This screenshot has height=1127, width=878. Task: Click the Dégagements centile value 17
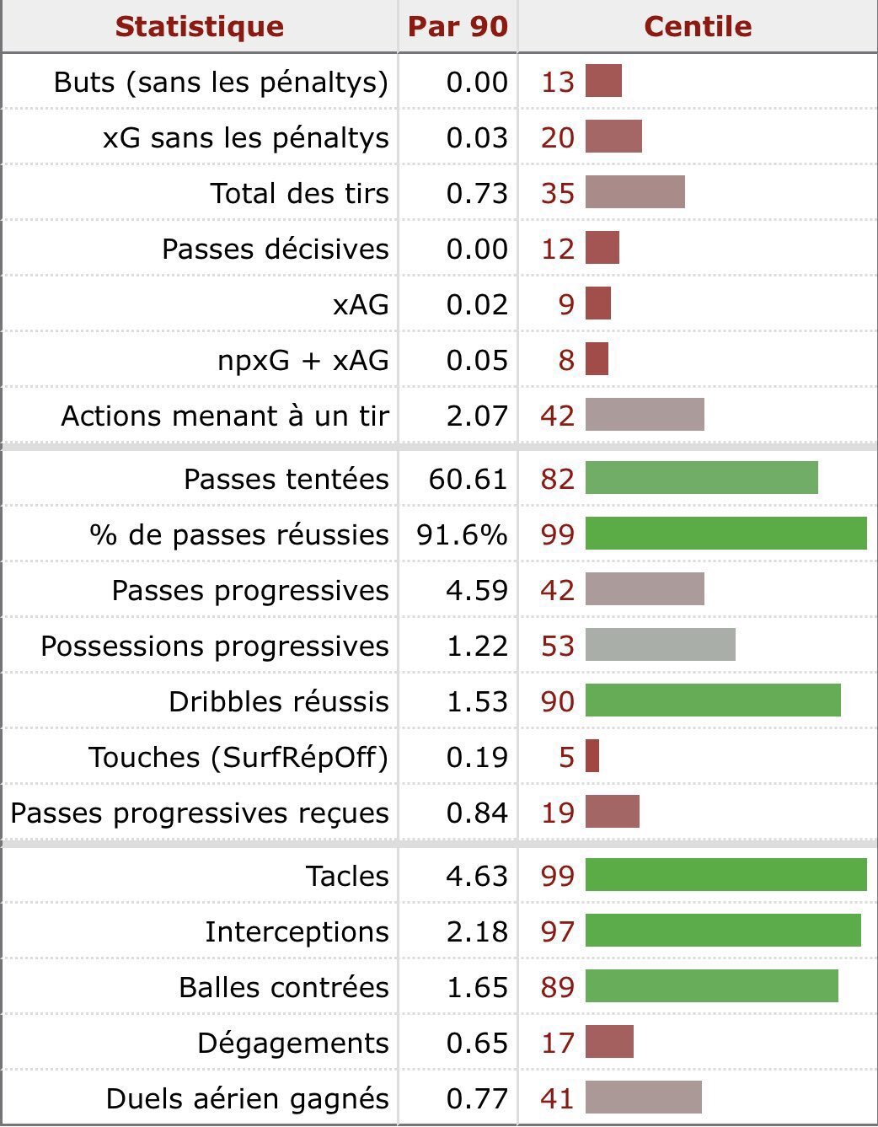557,1043
